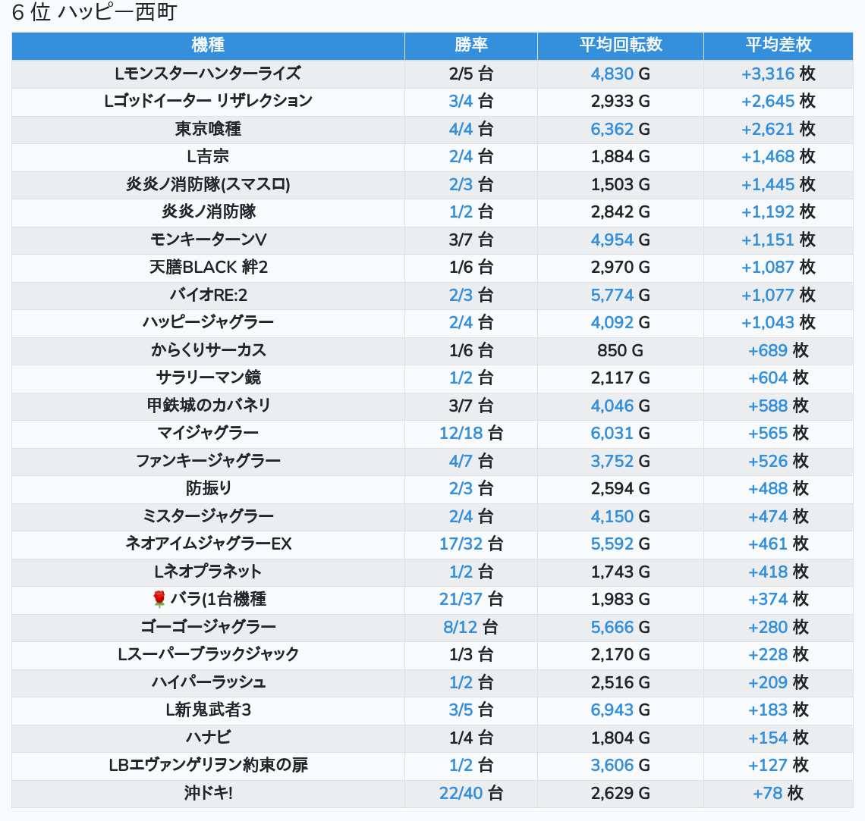The image size is (865, 821).
Task: Click the 3/4 win rate link
Action: (x=461, y=102)
